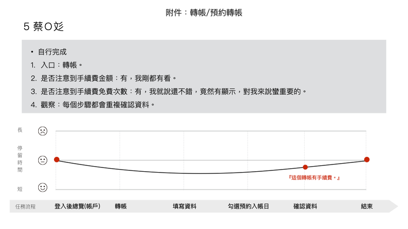This screenshot has width=408, height=229.
Task: Click line 2 about 手續費金額
Action: [103, 78]
